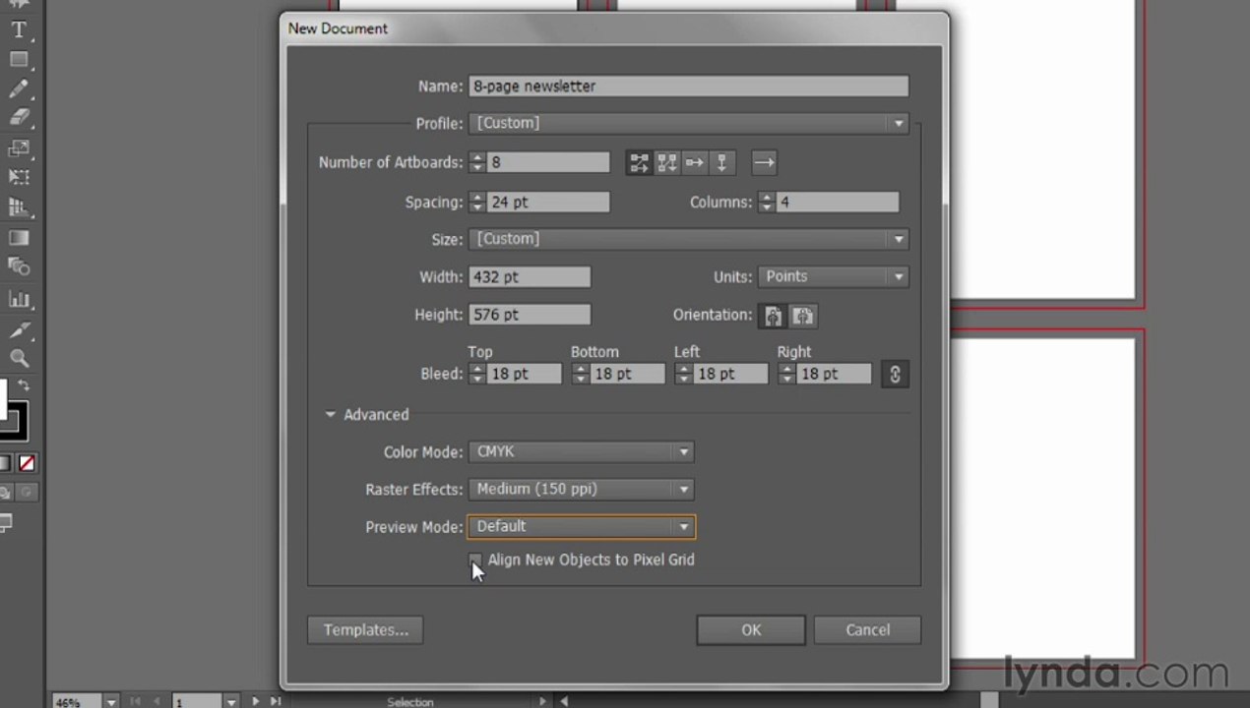Viewport: 1250px width, 708px height.
Task: Select the Zoom magnifier tool
Action: click(18, 358)
